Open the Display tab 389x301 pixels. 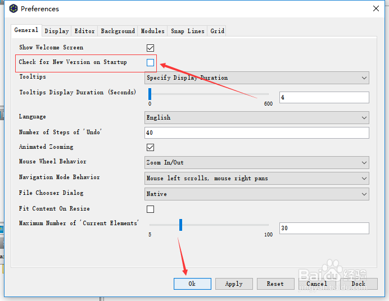coord(57,31)
